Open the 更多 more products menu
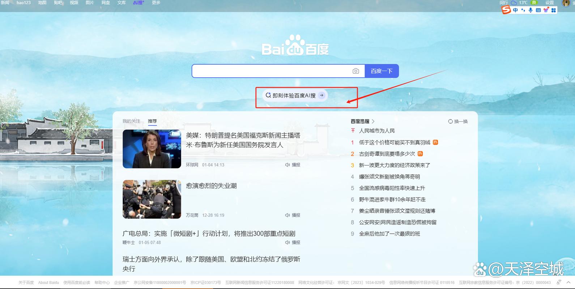The image size is (575, 289). (156, 3)
